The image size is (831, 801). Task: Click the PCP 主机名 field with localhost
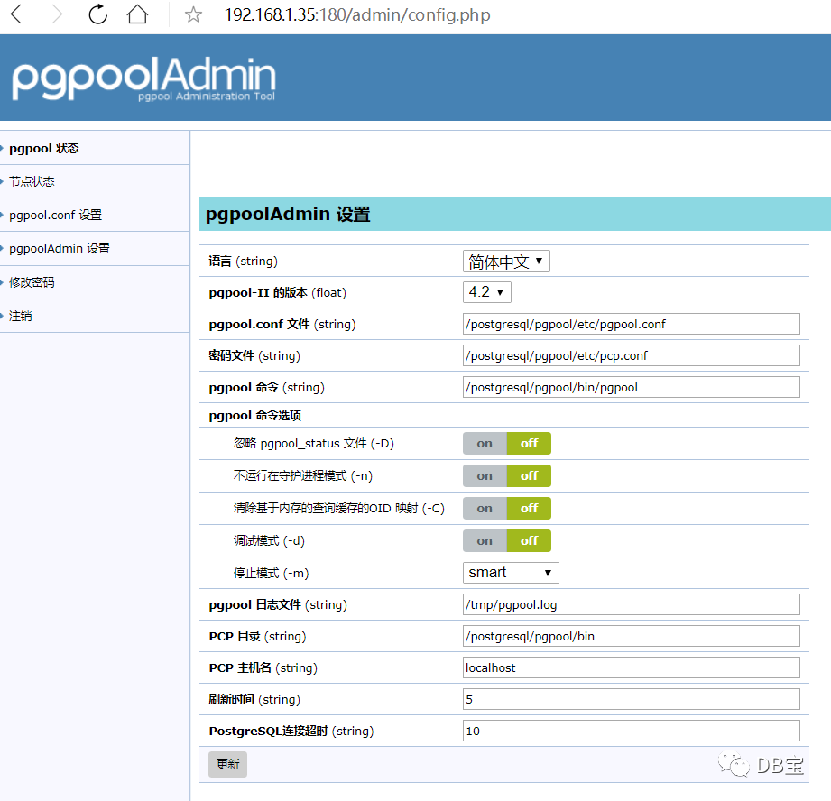pyautogui.click(x=632, y=667)
